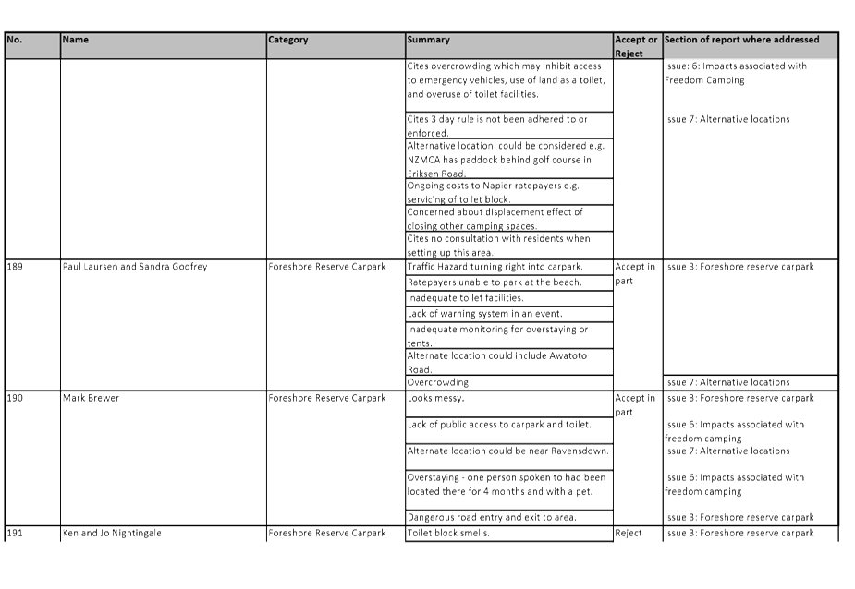Select 'Alternate location could be near Ravensdown'
The image size is (855, 589).
[x=509, y=457]
